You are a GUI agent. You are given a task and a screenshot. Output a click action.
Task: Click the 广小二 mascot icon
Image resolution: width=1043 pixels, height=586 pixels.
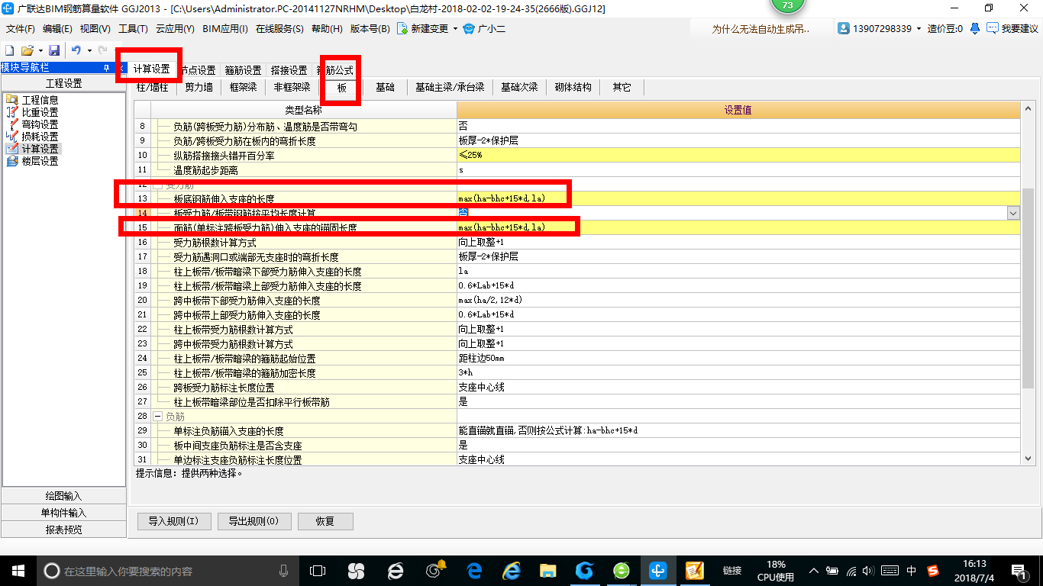[x=469, y=28]
